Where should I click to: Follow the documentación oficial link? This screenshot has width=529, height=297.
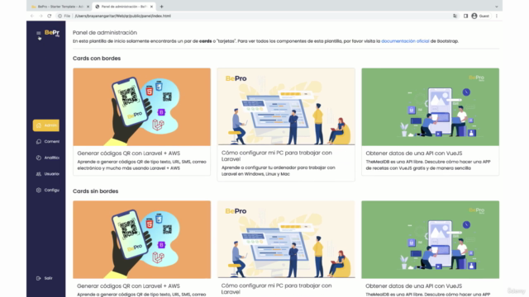click(405, 41)
